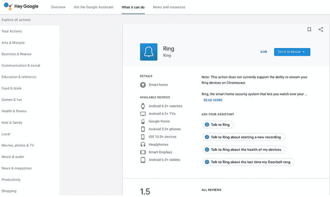Select Shopping category
This screenshot has width=330, height=197.
(x=9, y=191)
